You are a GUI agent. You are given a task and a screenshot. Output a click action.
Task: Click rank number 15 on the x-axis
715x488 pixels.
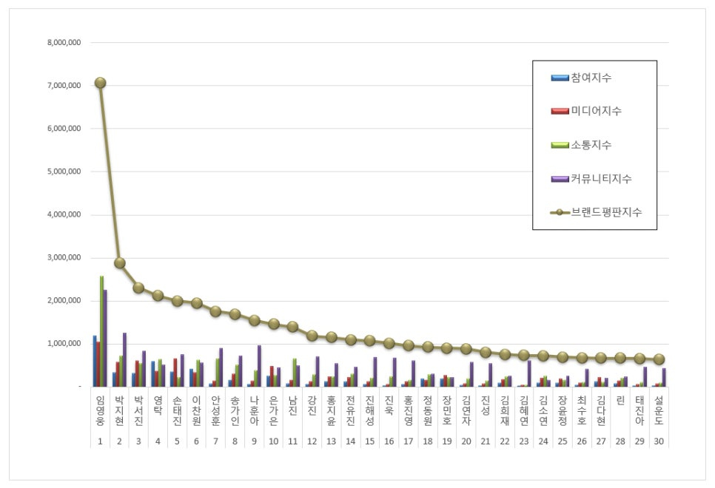coord(369,441)
